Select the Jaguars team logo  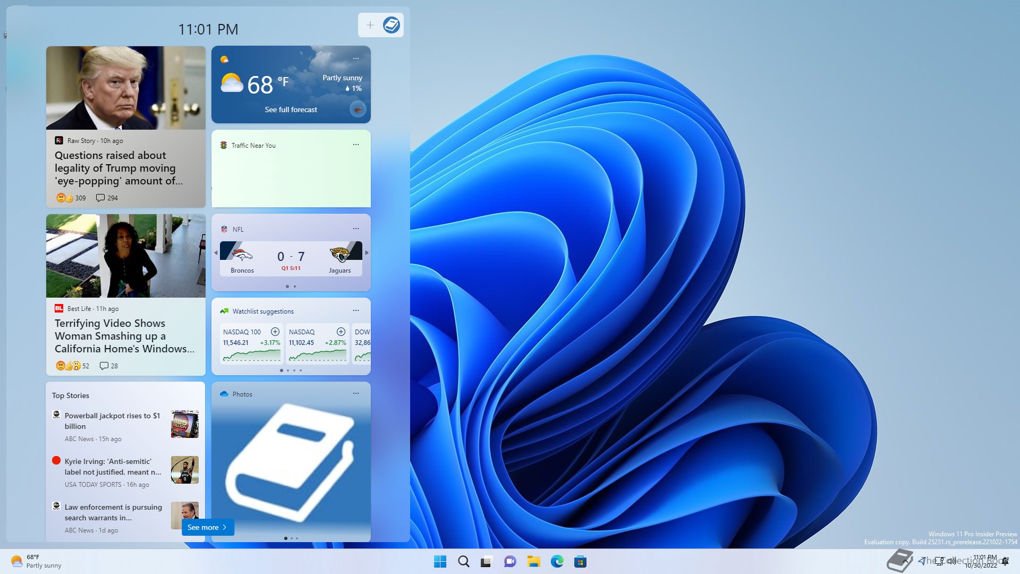click(340, 255)
